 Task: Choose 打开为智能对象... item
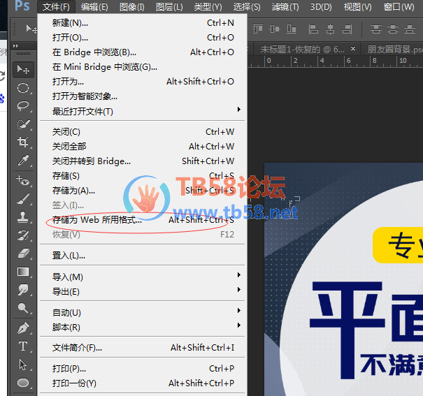142,96
